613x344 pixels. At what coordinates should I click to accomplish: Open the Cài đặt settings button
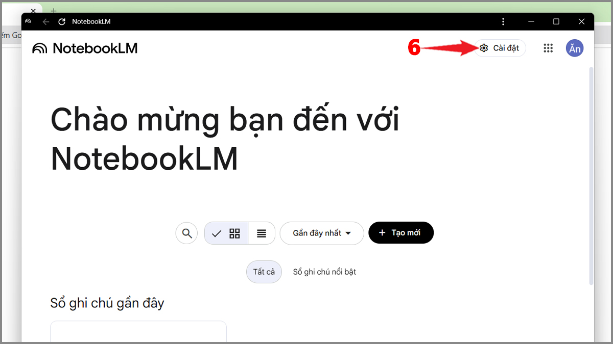pos(500,48)
